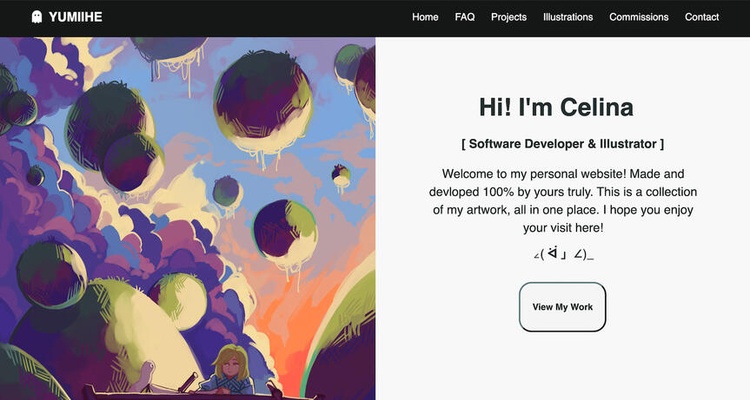
Task: Click the "Hi! I'm Celina" heading
Action: point(555,108)
